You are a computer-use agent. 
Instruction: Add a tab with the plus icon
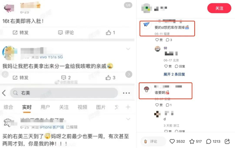pos(128,107)
